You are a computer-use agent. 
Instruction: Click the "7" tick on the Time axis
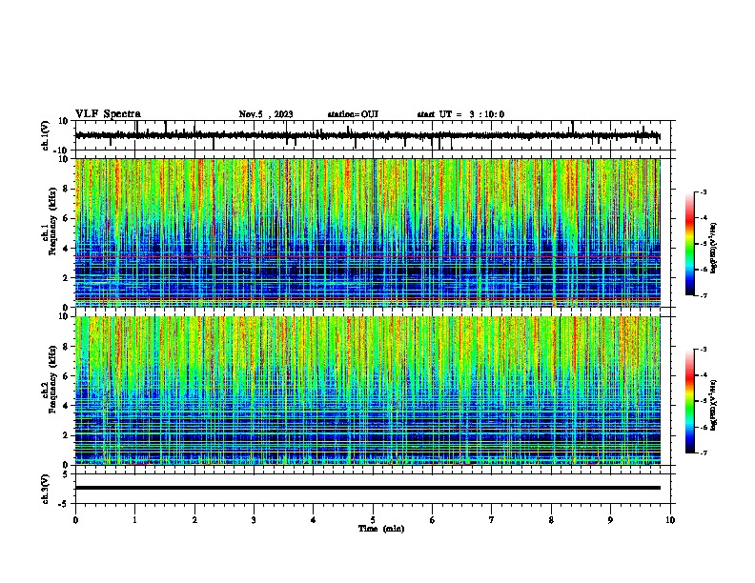[x=492, y=520]
